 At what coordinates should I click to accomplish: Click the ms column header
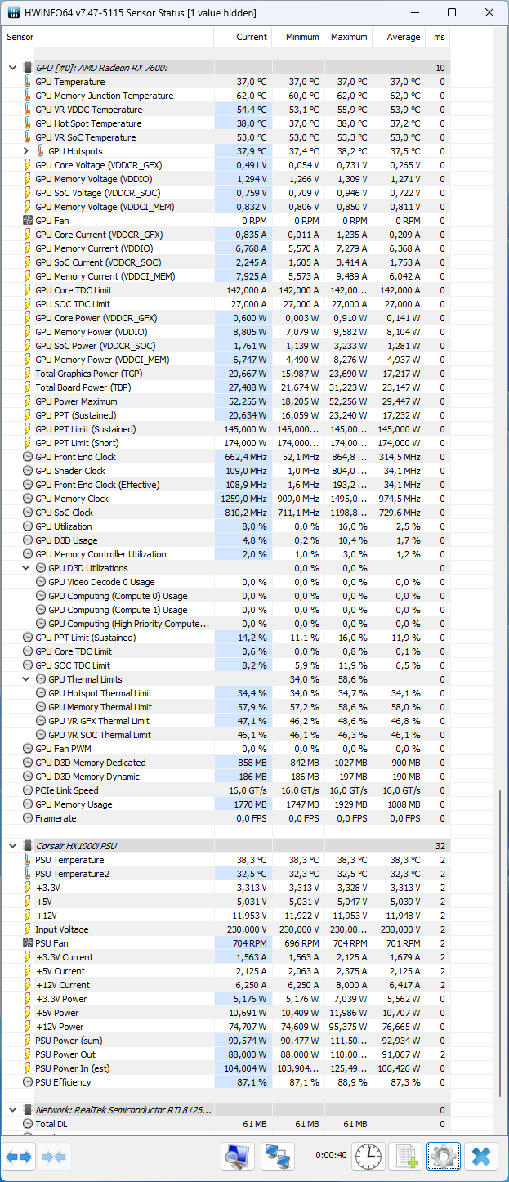pyautogui.click(x=438, y=37)
